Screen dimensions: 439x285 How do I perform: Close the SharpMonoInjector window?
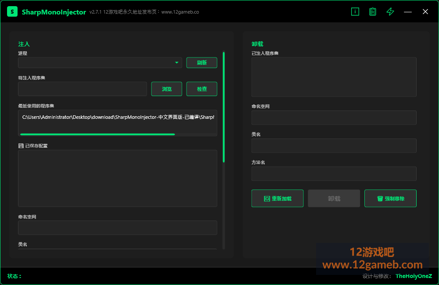(425, 12)
